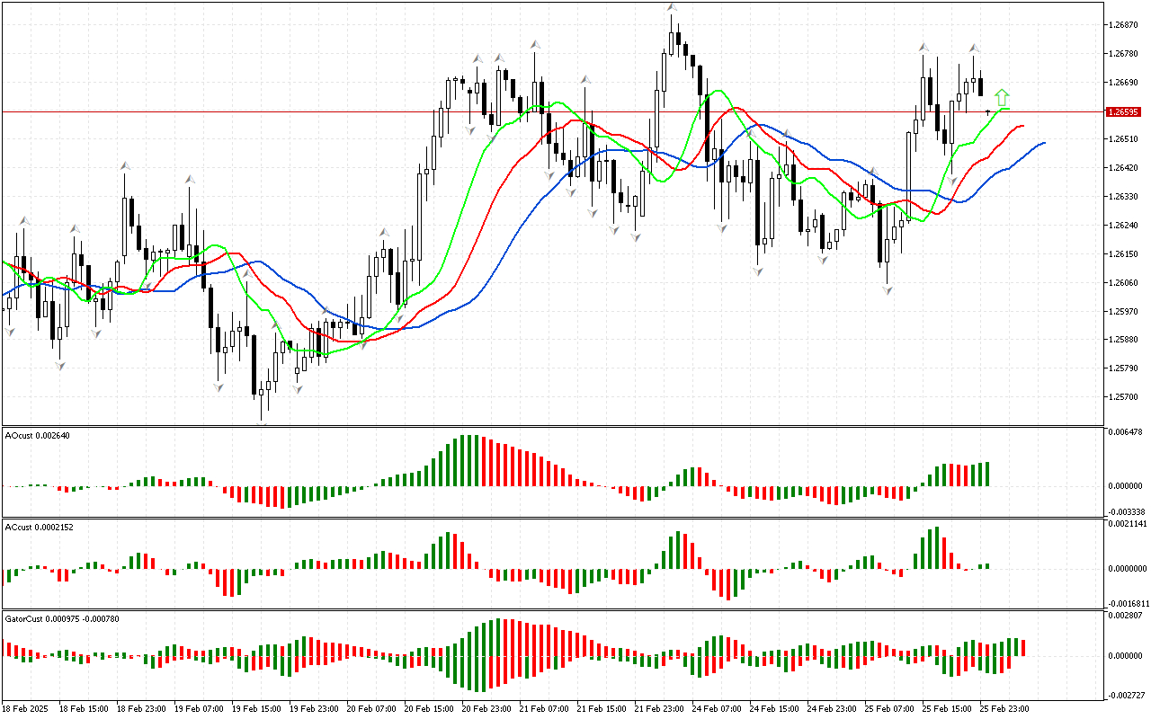
Task: Click the 1.25790 price axis label
Action: pos(1124,368)
